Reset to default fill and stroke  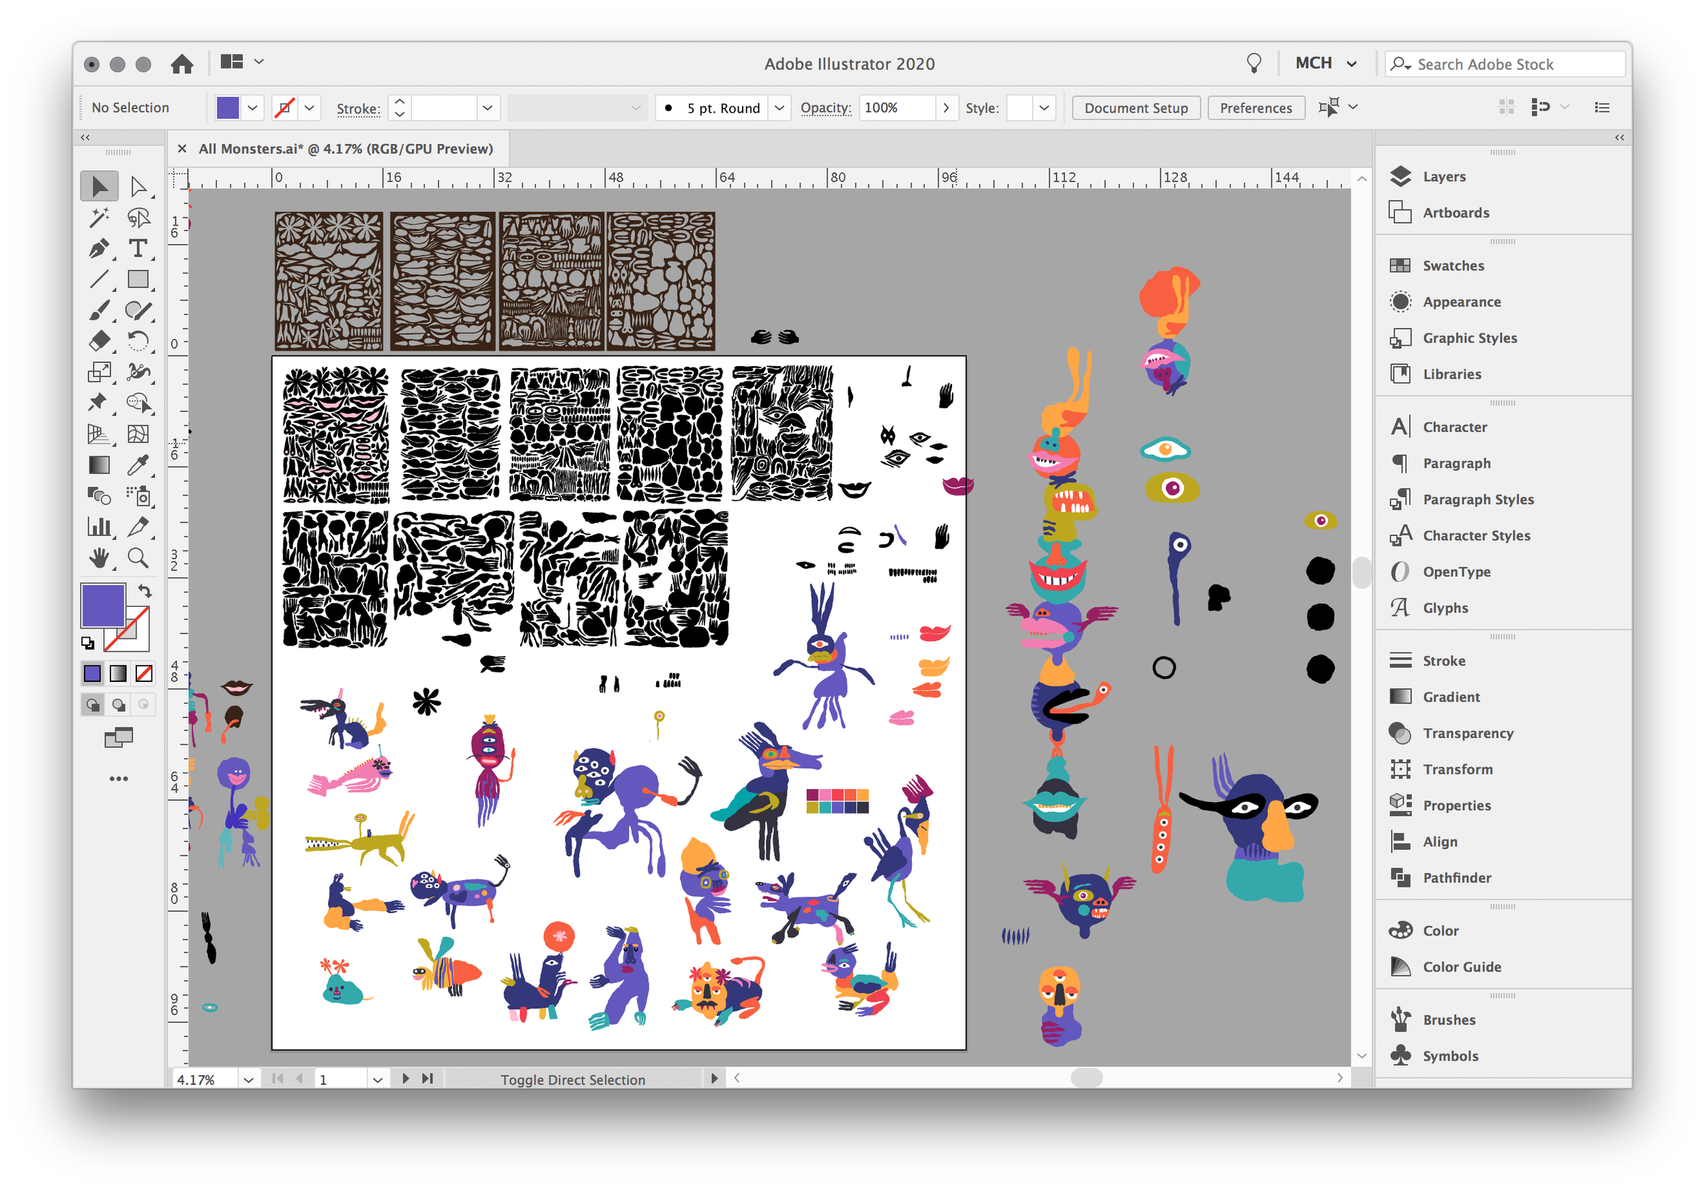pos(89,644)
